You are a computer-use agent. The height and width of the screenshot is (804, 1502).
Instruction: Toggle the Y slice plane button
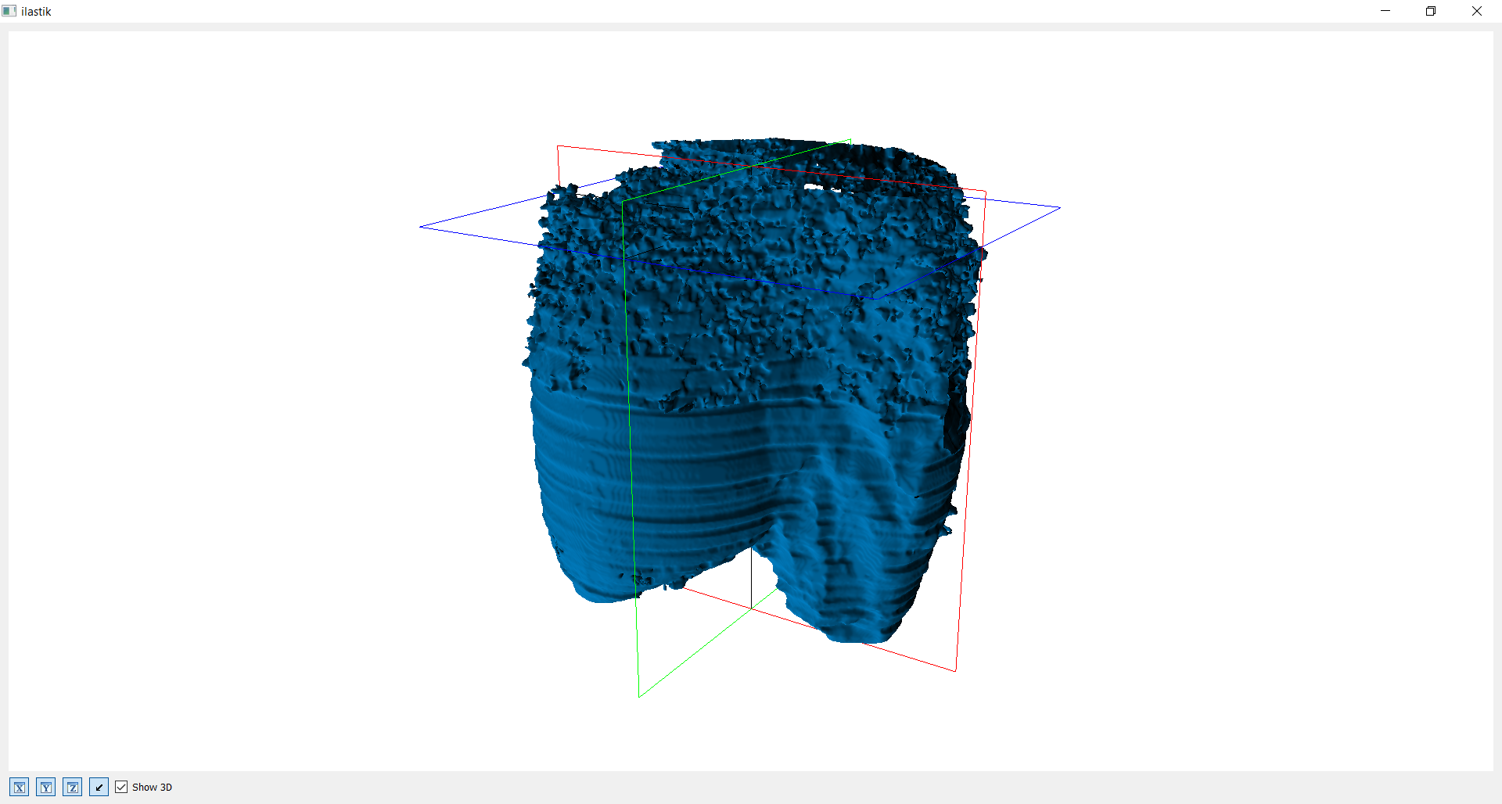[46, 787]
